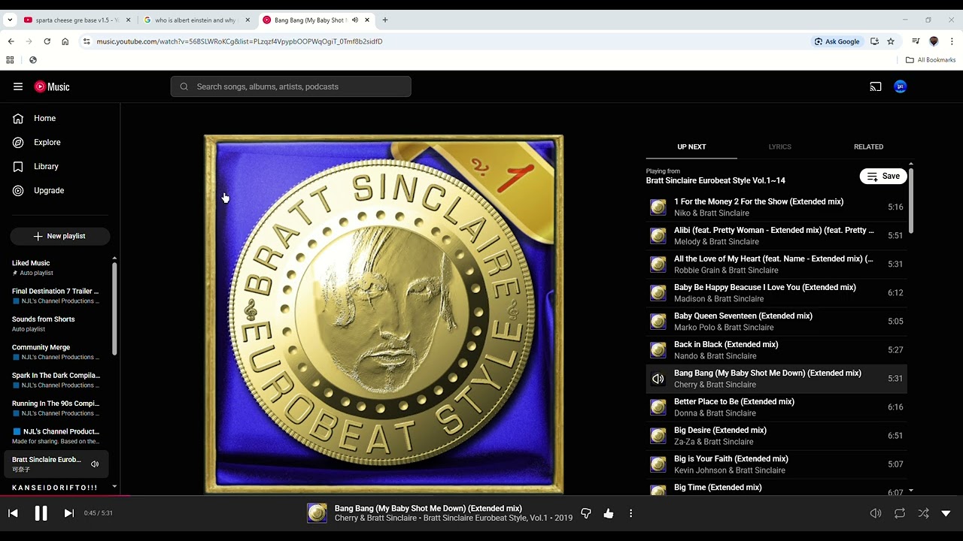Image resolution: width=963 pixels, height=541 pixels.
Task: Go back in browser history
Action: tap(11, 41)
